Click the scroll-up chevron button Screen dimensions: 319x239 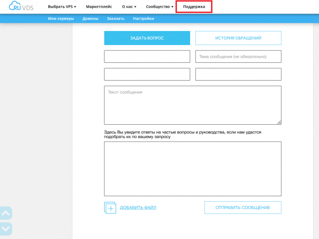[6, 213]
